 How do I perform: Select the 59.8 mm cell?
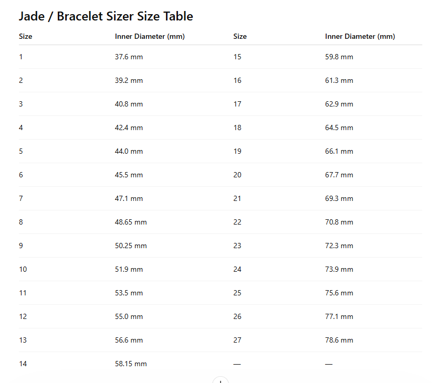[339, 57]
